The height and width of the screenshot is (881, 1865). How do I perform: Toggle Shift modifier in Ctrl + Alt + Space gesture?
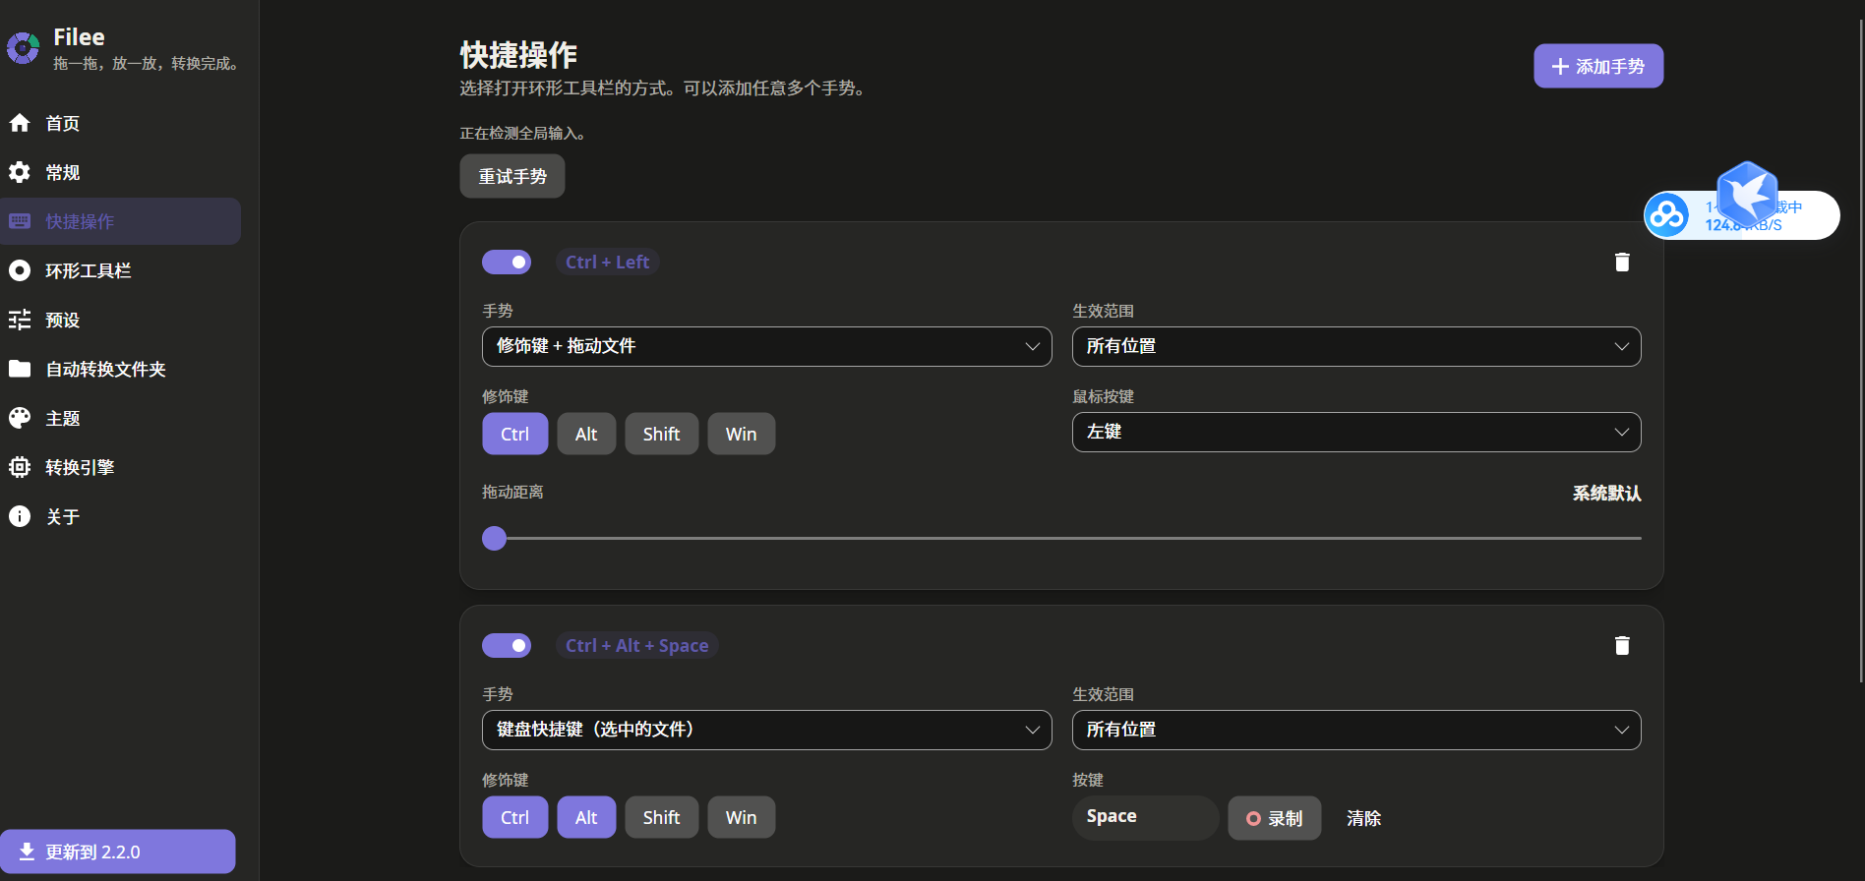click(x=661, y=817)
